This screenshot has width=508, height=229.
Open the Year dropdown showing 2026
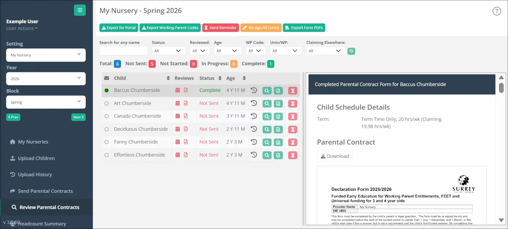[x=46, y=79]
